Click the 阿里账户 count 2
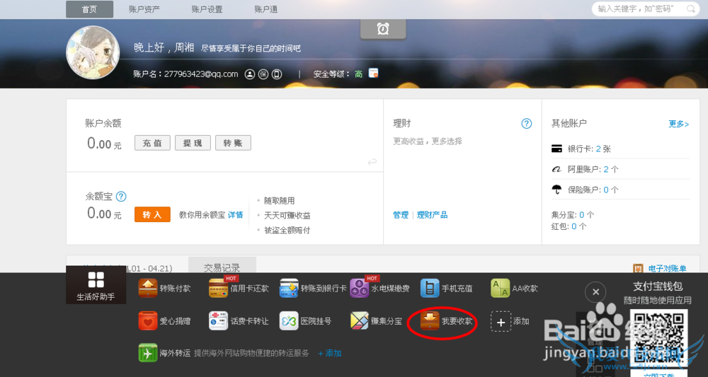This screenshot has width=708, height=377. pyautogui.click(x=606, y=170)
